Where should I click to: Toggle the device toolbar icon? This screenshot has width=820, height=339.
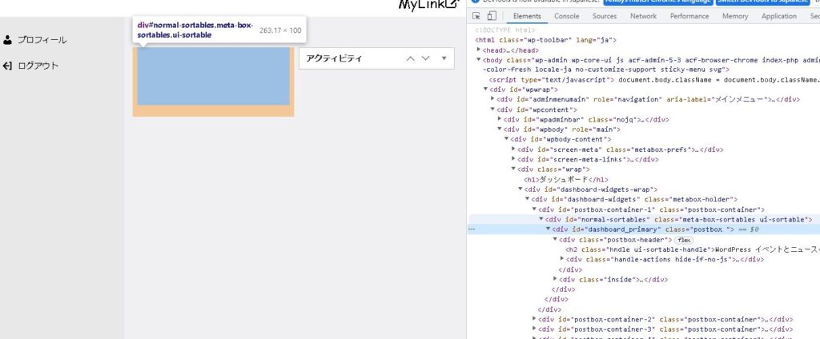click(491, 16)
